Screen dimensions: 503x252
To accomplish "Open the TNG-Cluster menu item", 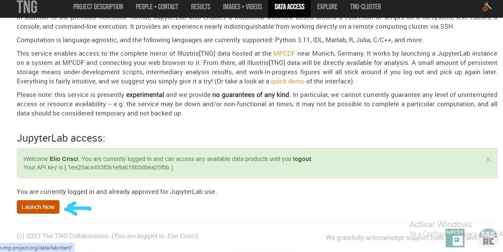I will click(x=366, y=7).
